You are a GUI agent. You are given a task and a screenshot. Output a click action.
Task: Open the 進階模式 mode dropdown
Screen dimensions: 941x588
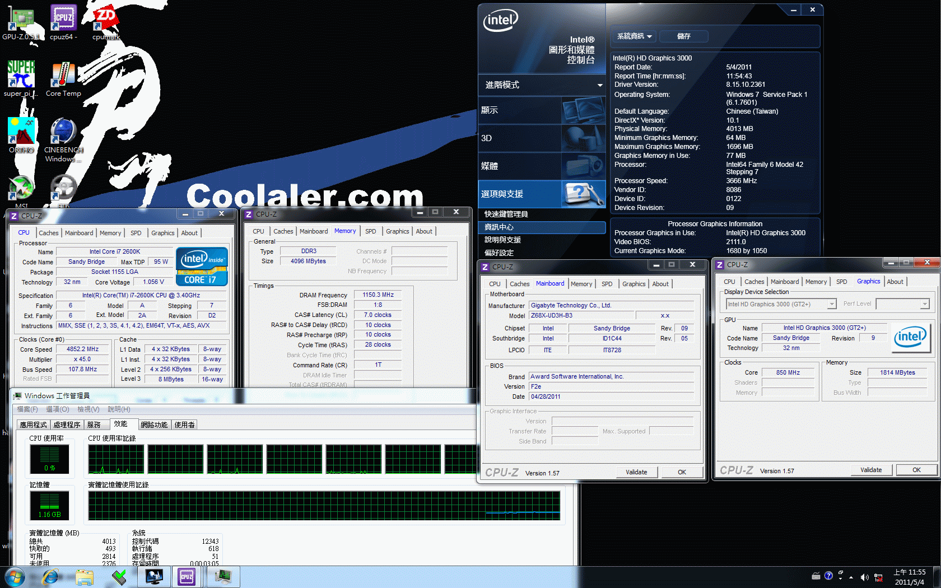coord(542,85)
